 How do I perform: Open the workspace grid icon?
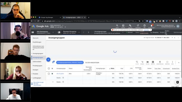pos(33,32)
